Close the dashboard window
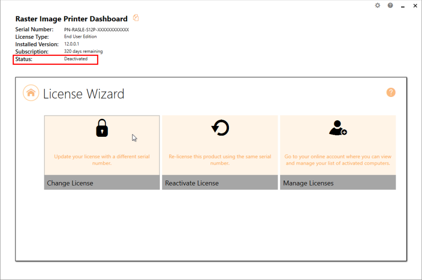Viewport: 422px width, 280px height. click(x=415, y=5)
